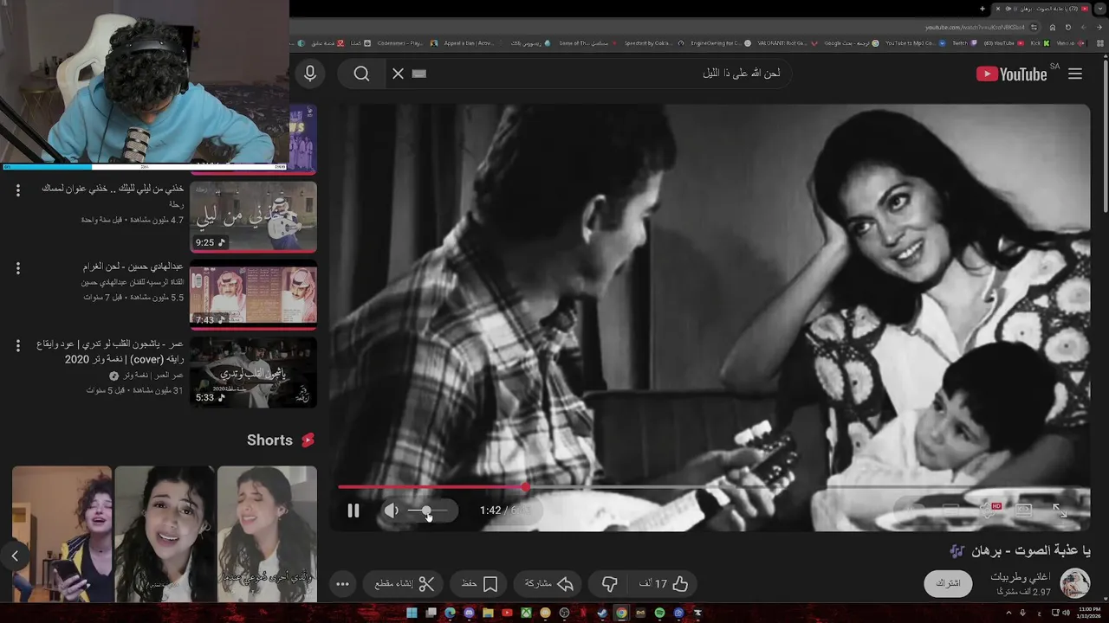Save the video using حفظ button
The height and width of the screenshot is (623, 1109).
pyautogui.click(x=479, y=584)
